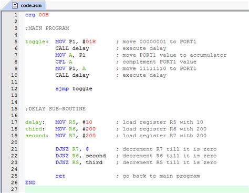Screen dimensions: 249x193
Task: Click 'DJNZ R6, second' on line 22
Action: click(x=80, y=156)
